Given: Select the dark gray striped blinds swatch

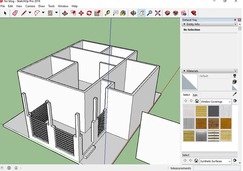Looking at the screenshot, I should tap(214, 111).
